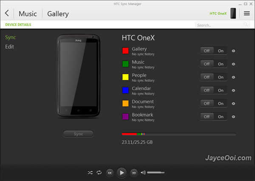Click the HTC phone image
The width and height of the screenshot is (255, 181).
pos(79,76)
